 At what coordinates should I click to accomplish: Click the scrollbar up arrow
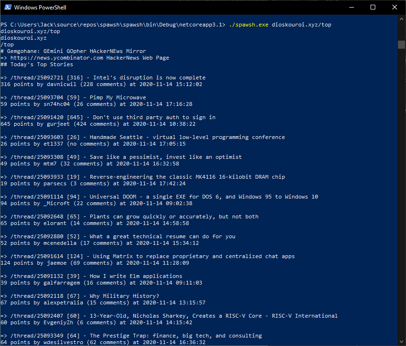tap(401, 19)
